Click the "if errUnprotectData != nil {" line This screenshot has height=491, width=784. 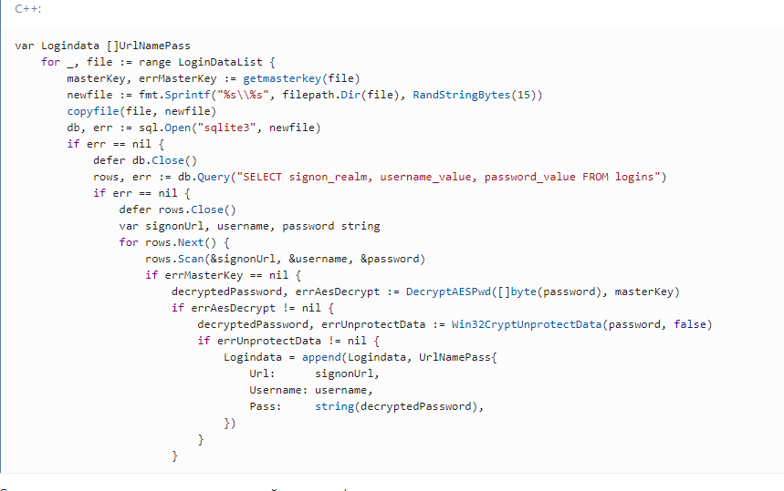(x=288, y=341)
